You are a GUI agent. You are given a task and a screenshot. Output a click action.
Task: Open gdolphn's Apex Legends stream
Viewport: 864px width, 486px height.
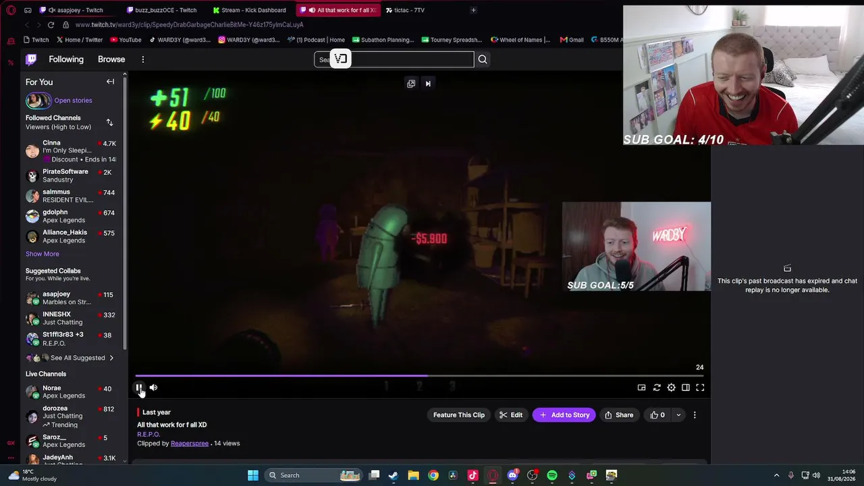click(x=71, y=216)
